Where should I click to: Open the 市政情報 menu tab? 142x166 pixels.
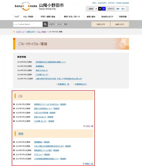coord(123,16)
